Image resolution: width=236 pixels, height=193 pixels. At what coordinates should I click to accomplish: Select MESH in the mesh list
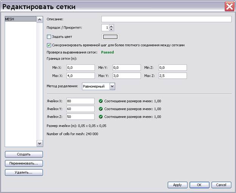point(20,19)
